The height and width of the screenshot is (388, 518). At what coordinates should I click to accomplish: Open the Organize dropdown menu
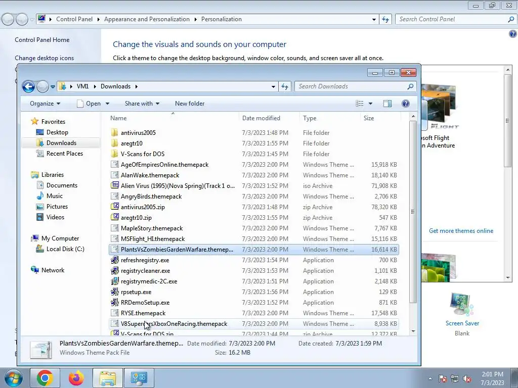point(45,104)
